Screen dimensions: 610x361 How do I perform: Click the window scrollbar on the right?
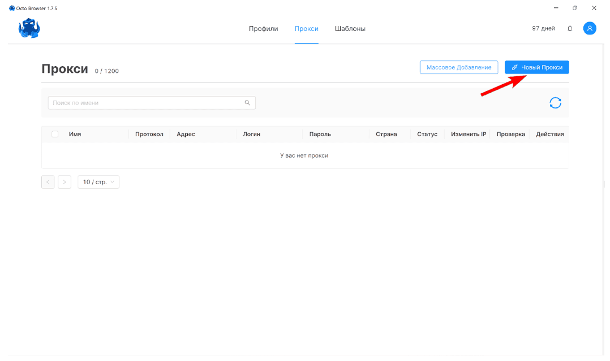603,184
